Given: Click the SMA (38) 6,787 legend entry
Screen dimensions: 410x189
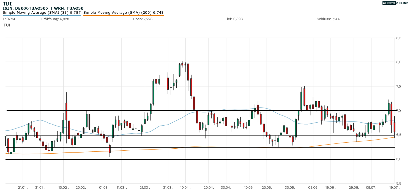Looking at the screenshot, I should [x=42, y=13].
